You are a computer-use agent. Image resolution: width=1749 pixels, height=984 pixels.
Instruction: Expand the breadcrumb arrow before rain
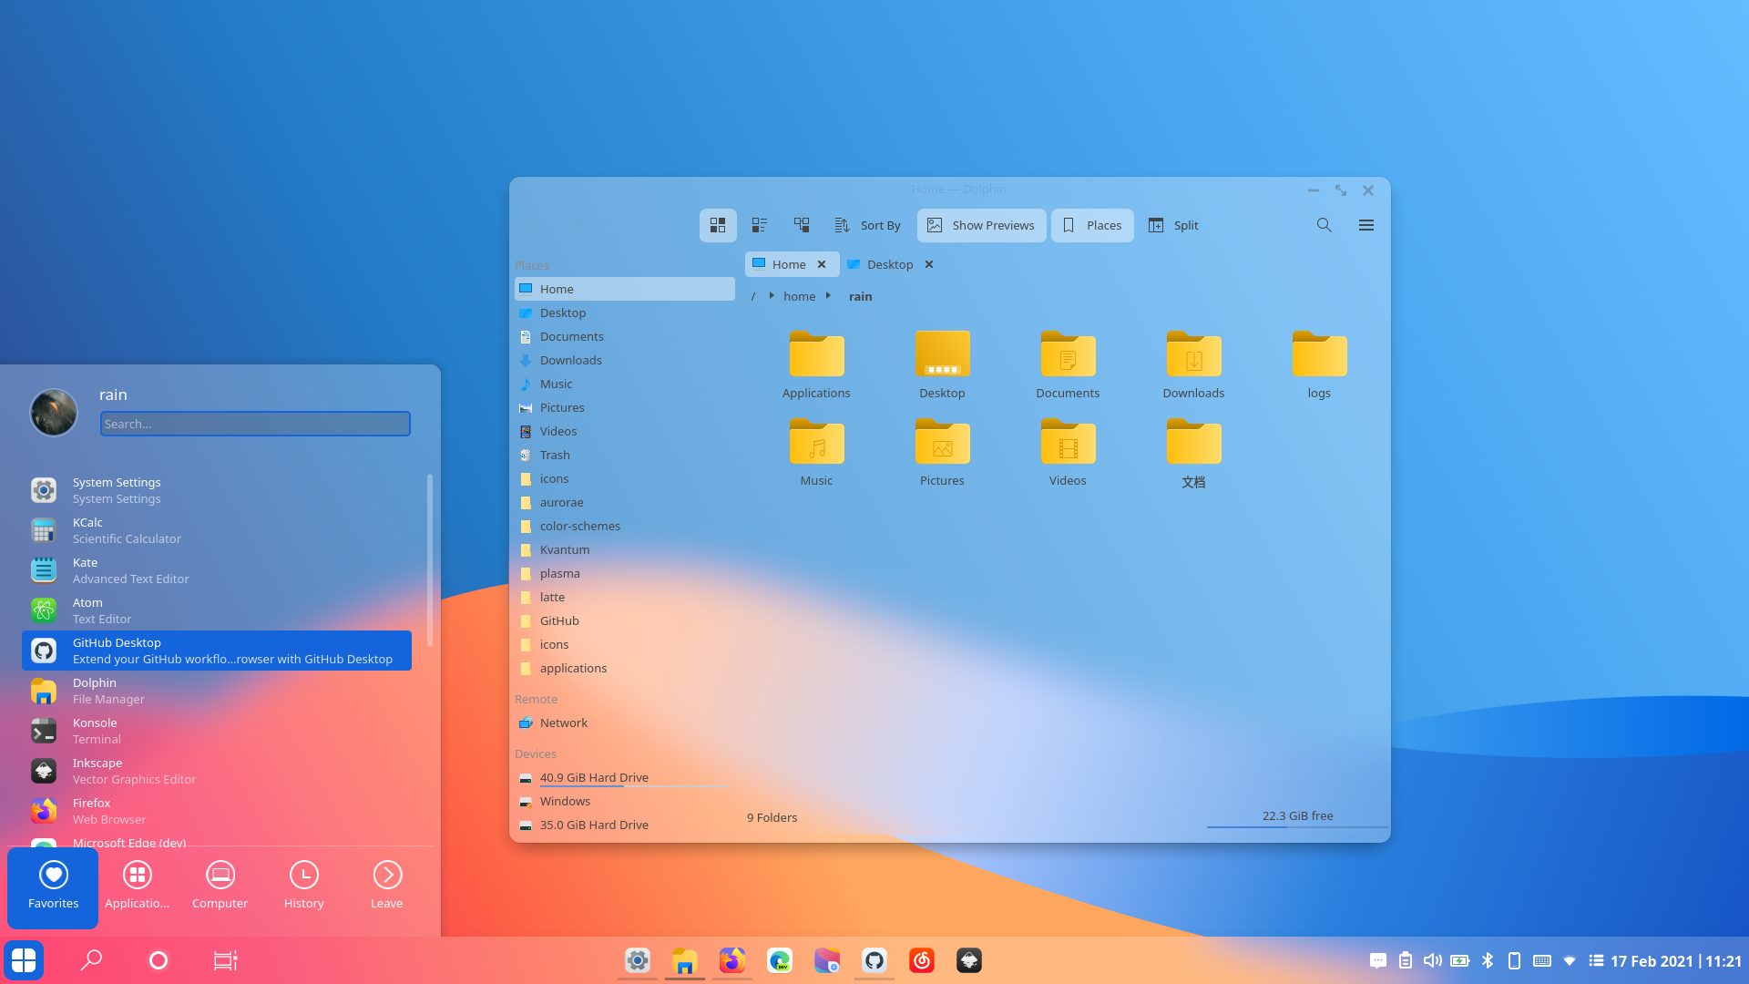tap(828, 296)
